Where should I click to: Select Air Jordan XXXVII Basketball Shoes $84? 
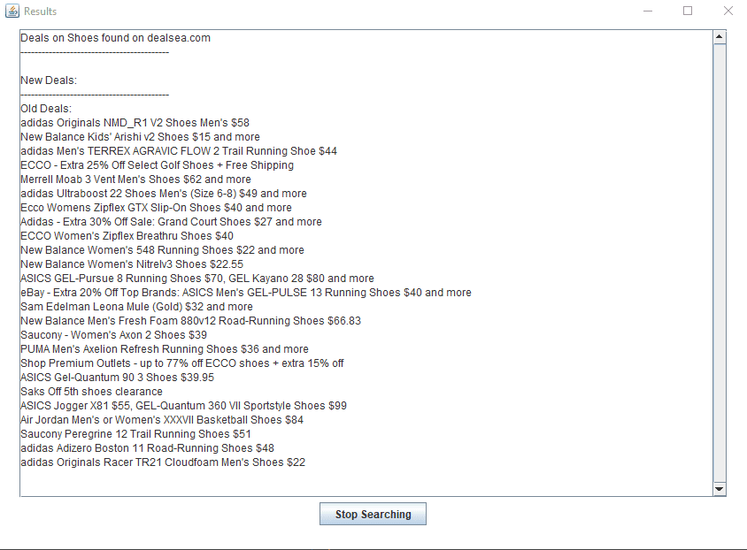click(x=162, y=420)
